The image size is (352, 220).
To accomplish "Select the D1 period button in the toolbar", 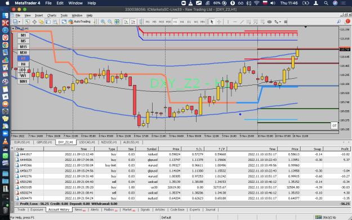I will pyautogui.click(x=189, y=22).
